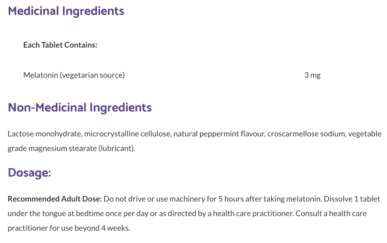The width and height of the screenshot is (387, 243).
Task: Click the 3 mg amount value
Action: 312,75
